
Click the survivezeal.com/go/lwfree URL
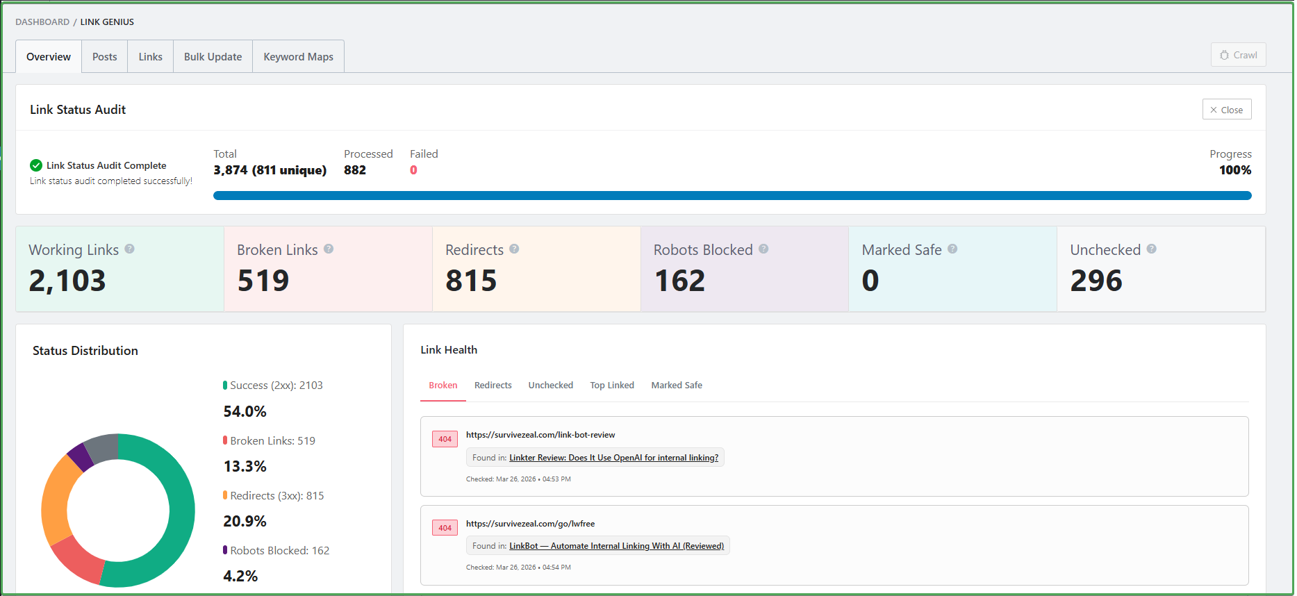(x=530, y=524)
